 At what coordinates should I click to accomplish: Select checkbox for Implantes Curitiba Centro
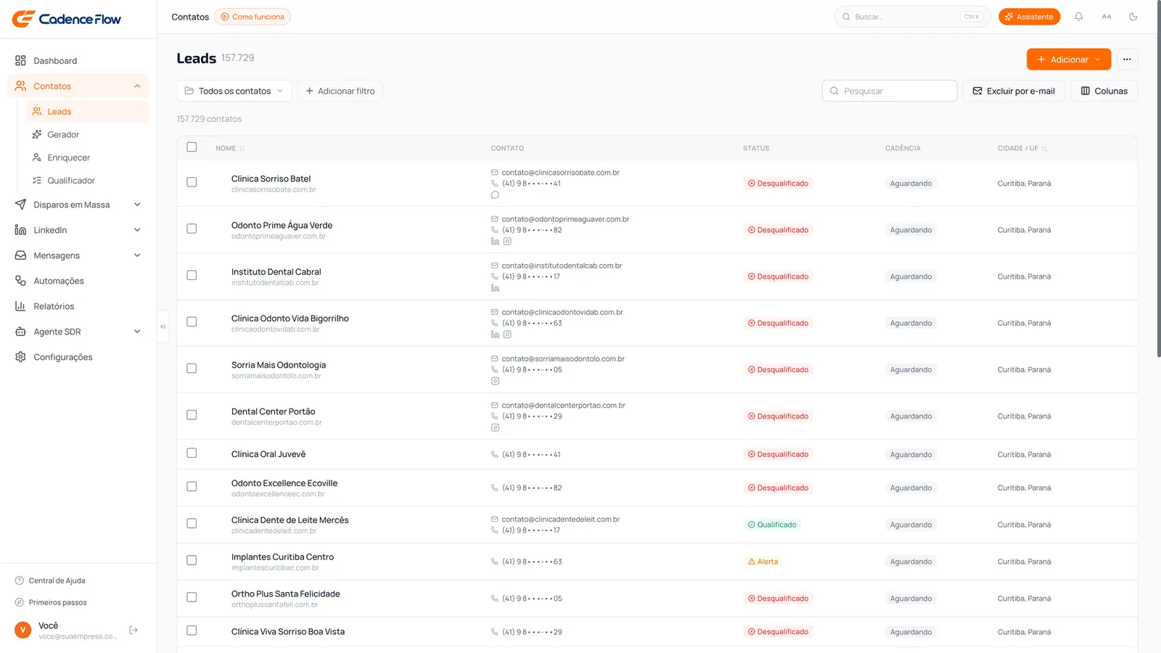pyautogui.click(x=192, y=560)
